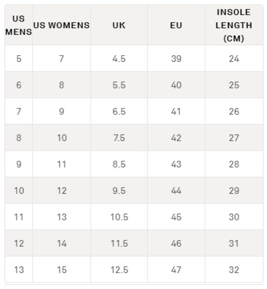
Task: Click EU size 42 cell
Action: pyautogui.click(x=176, y=138)
